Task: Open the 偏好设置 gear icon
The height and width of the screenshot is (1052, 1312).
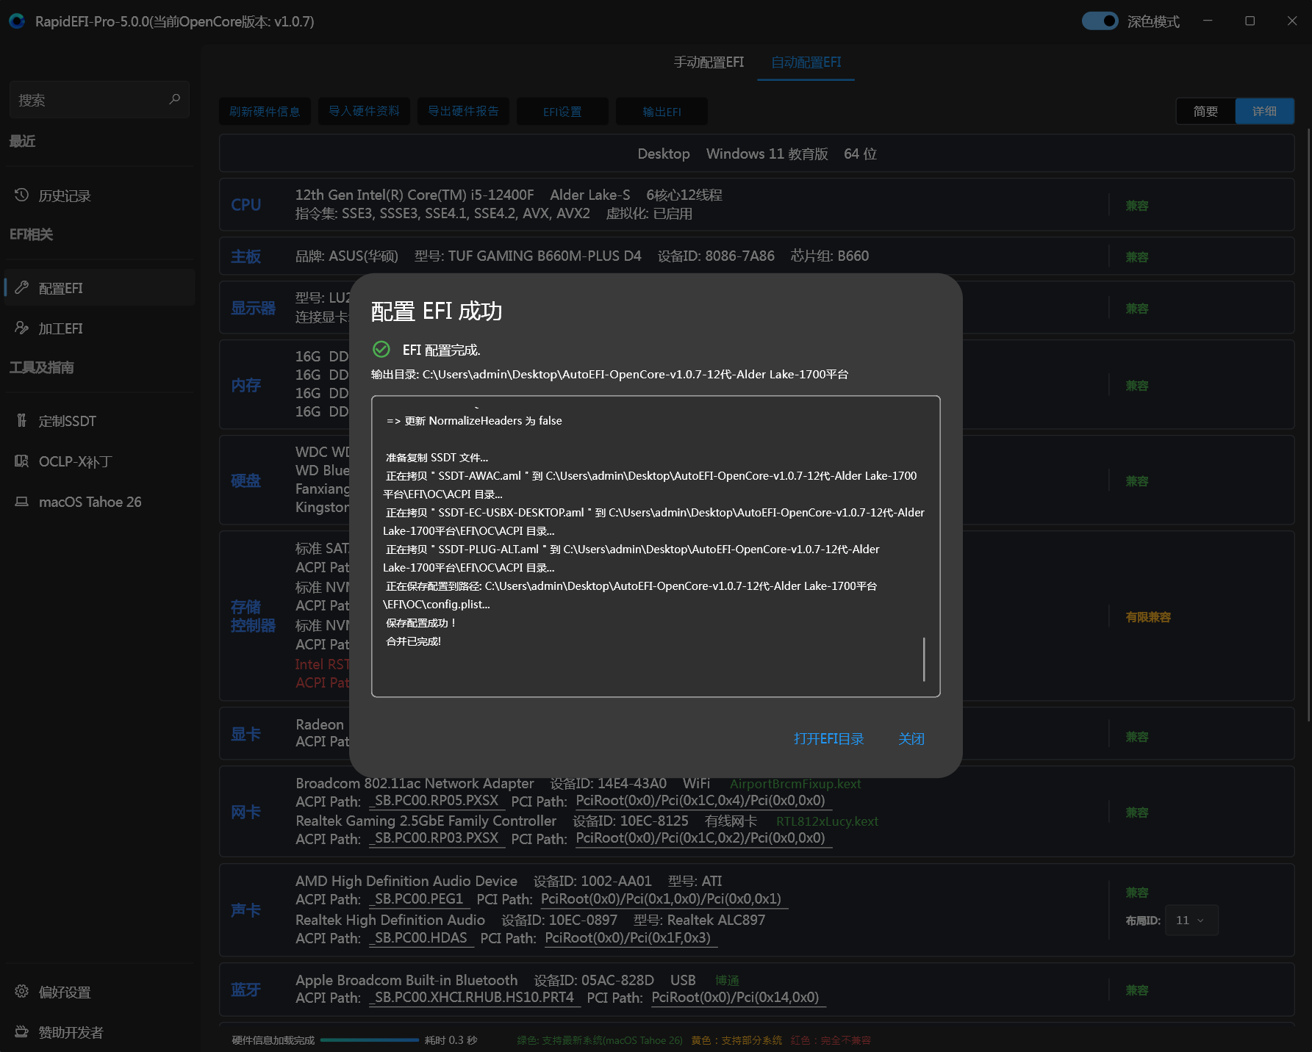Action: (x=22, y=992)
